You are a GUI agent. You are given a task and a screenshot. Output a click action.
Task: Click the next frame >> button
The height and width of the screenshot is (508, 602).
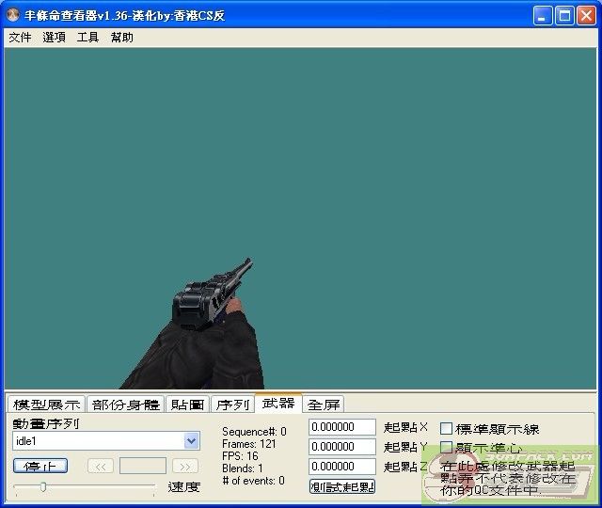pyautogui.click(x=185, y=466)
